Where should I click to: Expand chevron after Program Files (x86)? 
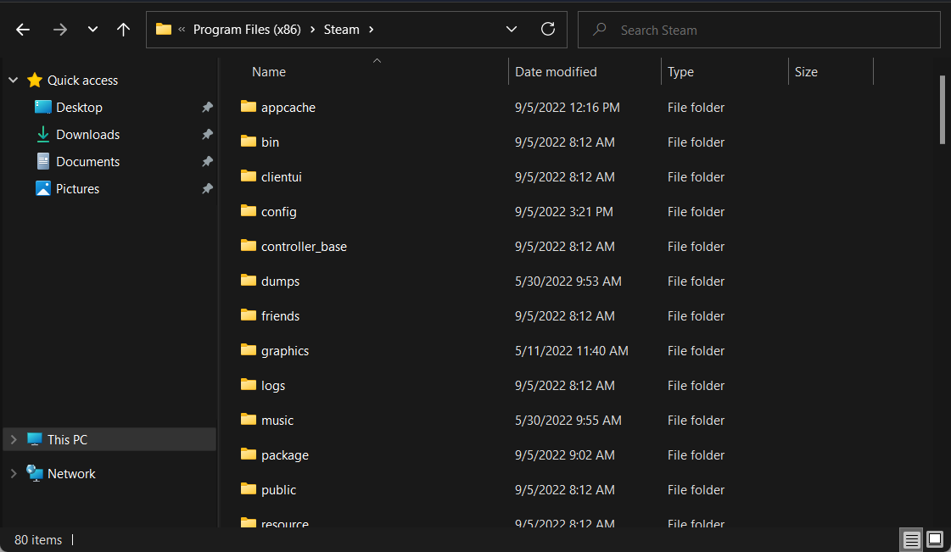(312, 30)
